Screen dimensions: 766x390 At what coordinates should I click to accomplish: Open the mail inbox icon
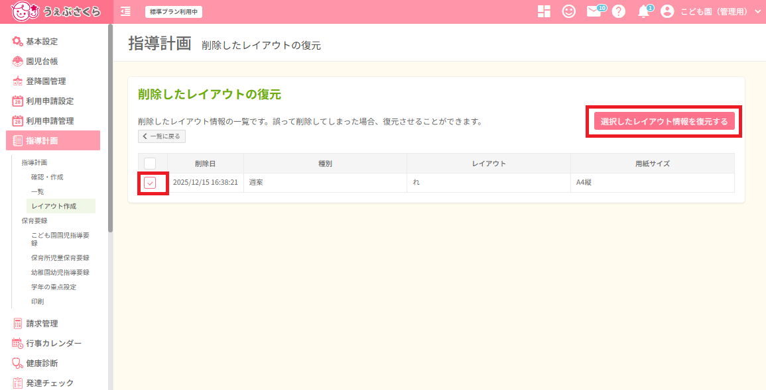pyautogui.click(x=594, y=12)
